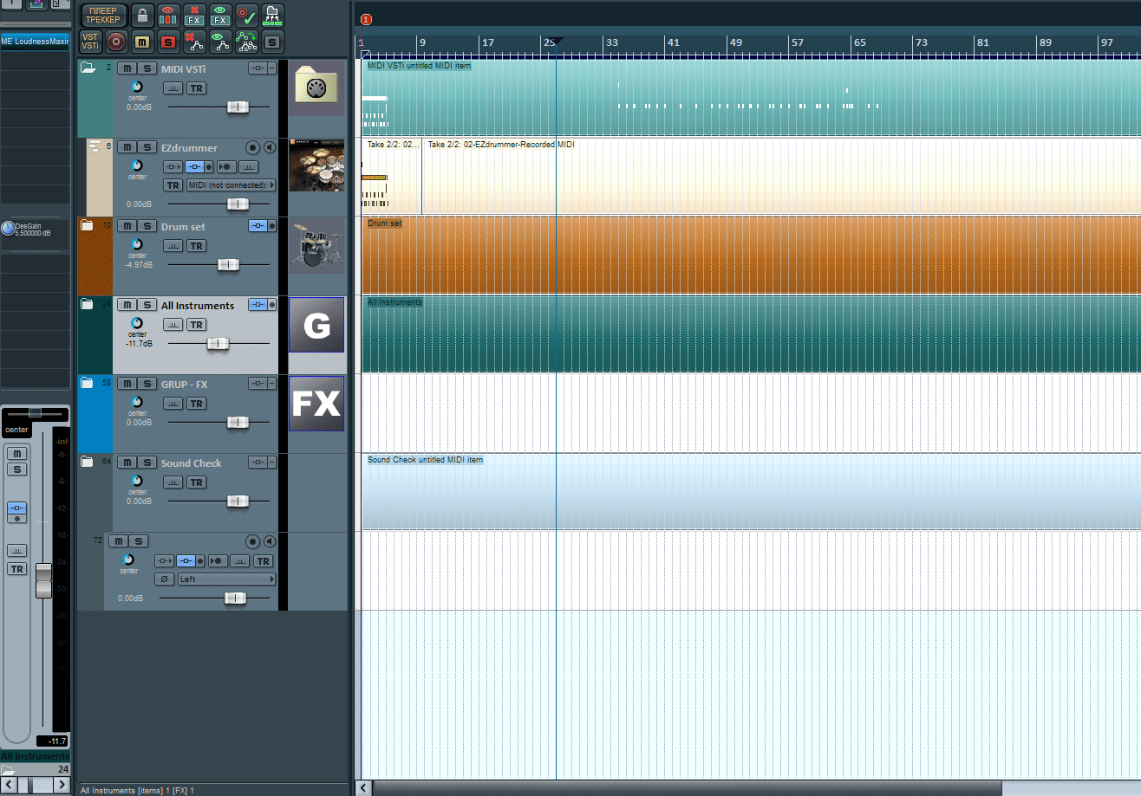The image size is (1141, 796).
Task: Click master folder icon at bottom left
Action: (x=8, y=770)
